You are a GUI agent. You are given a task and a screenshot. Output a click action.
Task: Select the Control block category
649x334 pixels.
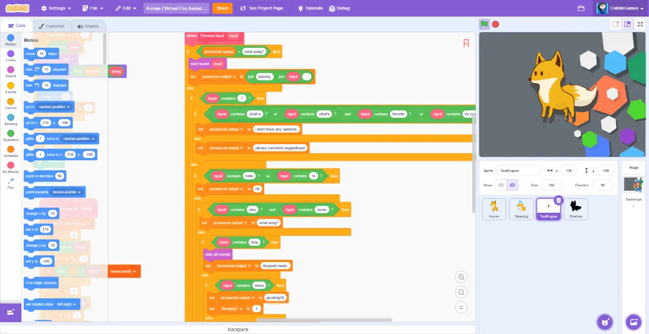click(x=10, y=104)
